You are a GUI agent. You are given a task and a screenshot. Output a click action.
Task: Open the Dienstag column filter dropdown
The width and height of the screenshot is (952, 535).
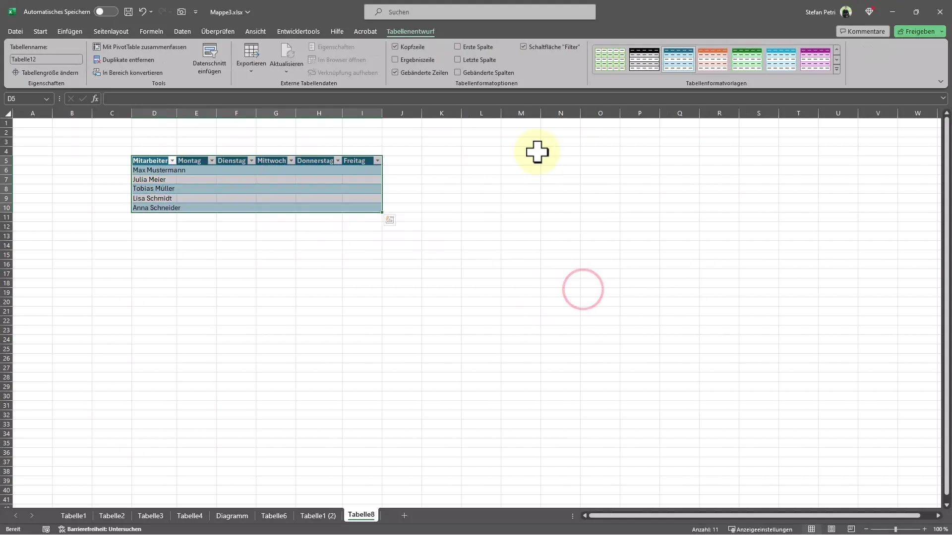click(251, 161)
